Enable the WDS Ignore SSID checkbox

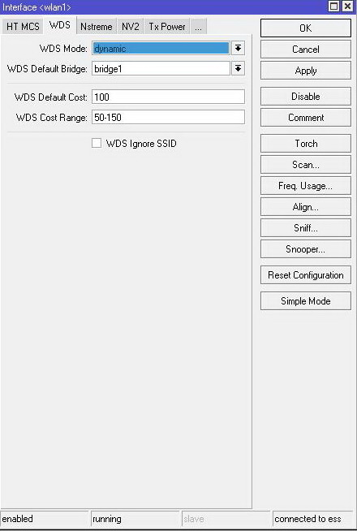97,143
